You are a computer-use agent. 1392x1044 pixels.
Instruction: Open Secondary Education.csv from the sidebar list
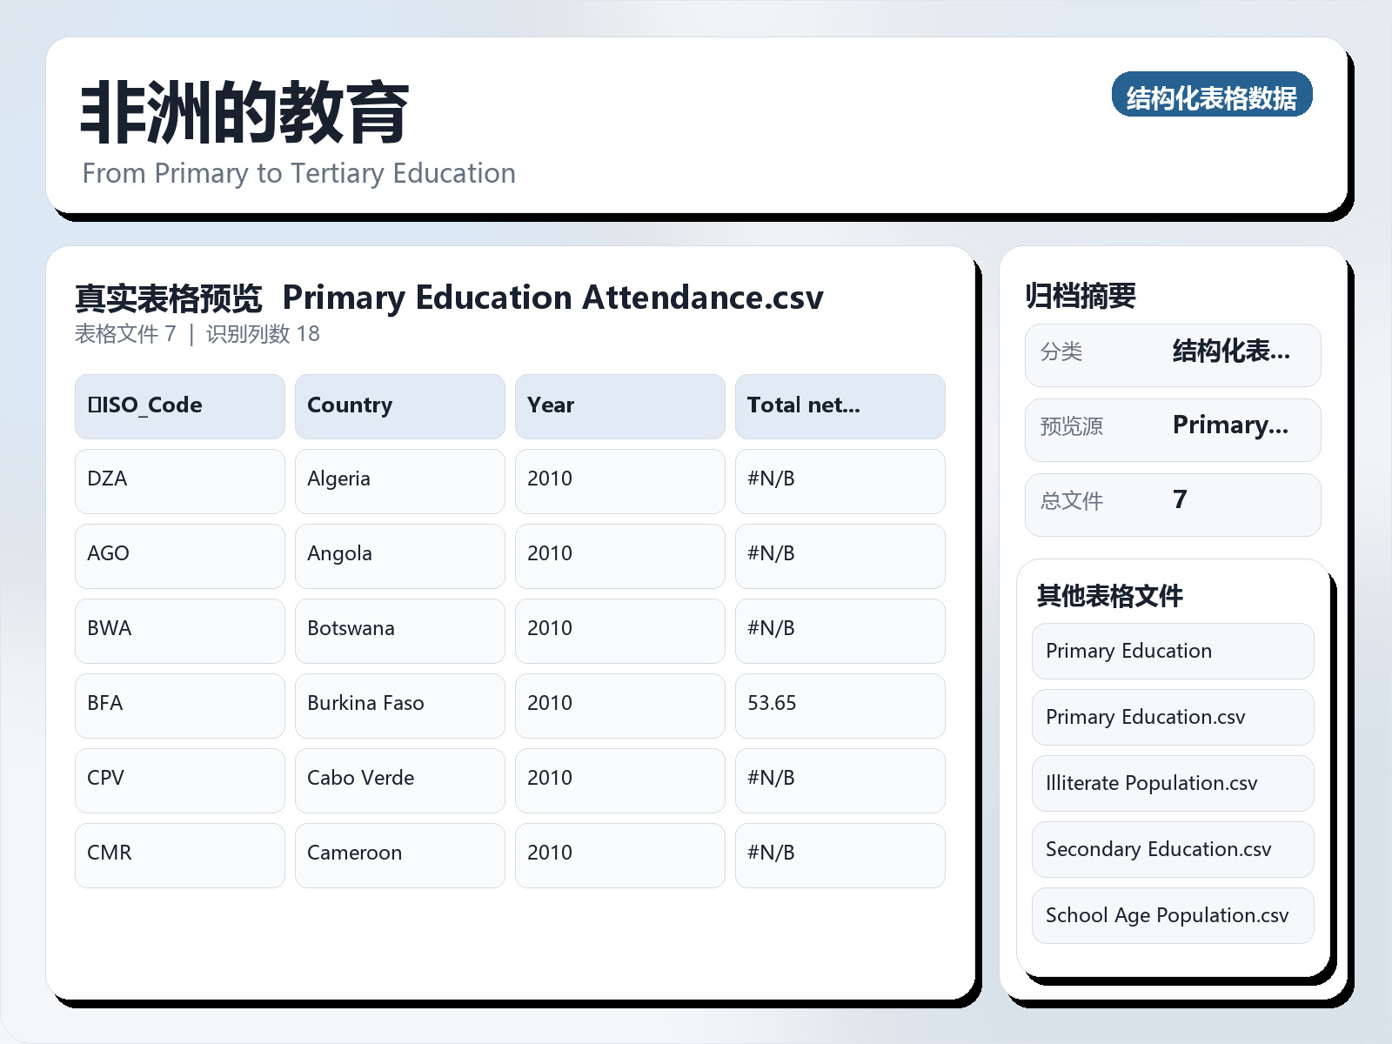(x=1172, y=849)
